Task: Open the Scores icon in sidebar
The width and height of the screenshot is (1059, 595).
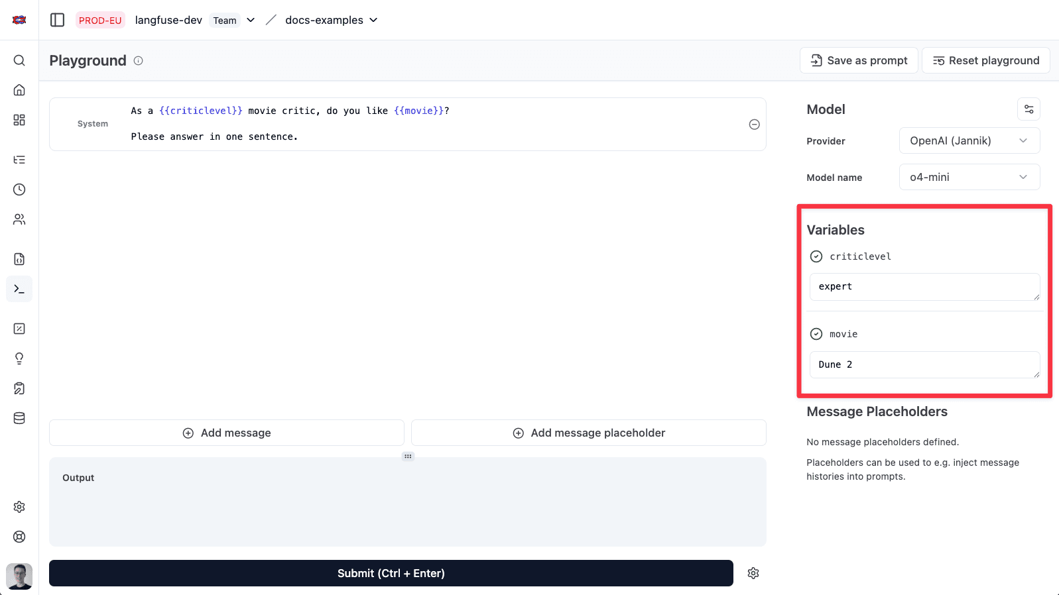Action: (x=19, y=329)
